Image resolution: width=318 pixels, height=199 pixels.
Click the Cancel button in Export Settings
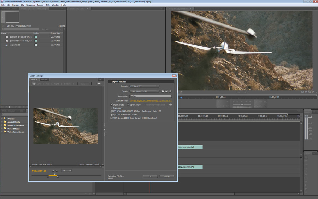click(166, 176)
